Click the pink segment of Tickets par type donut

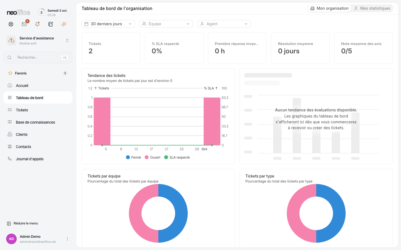(x=293, y=213)
